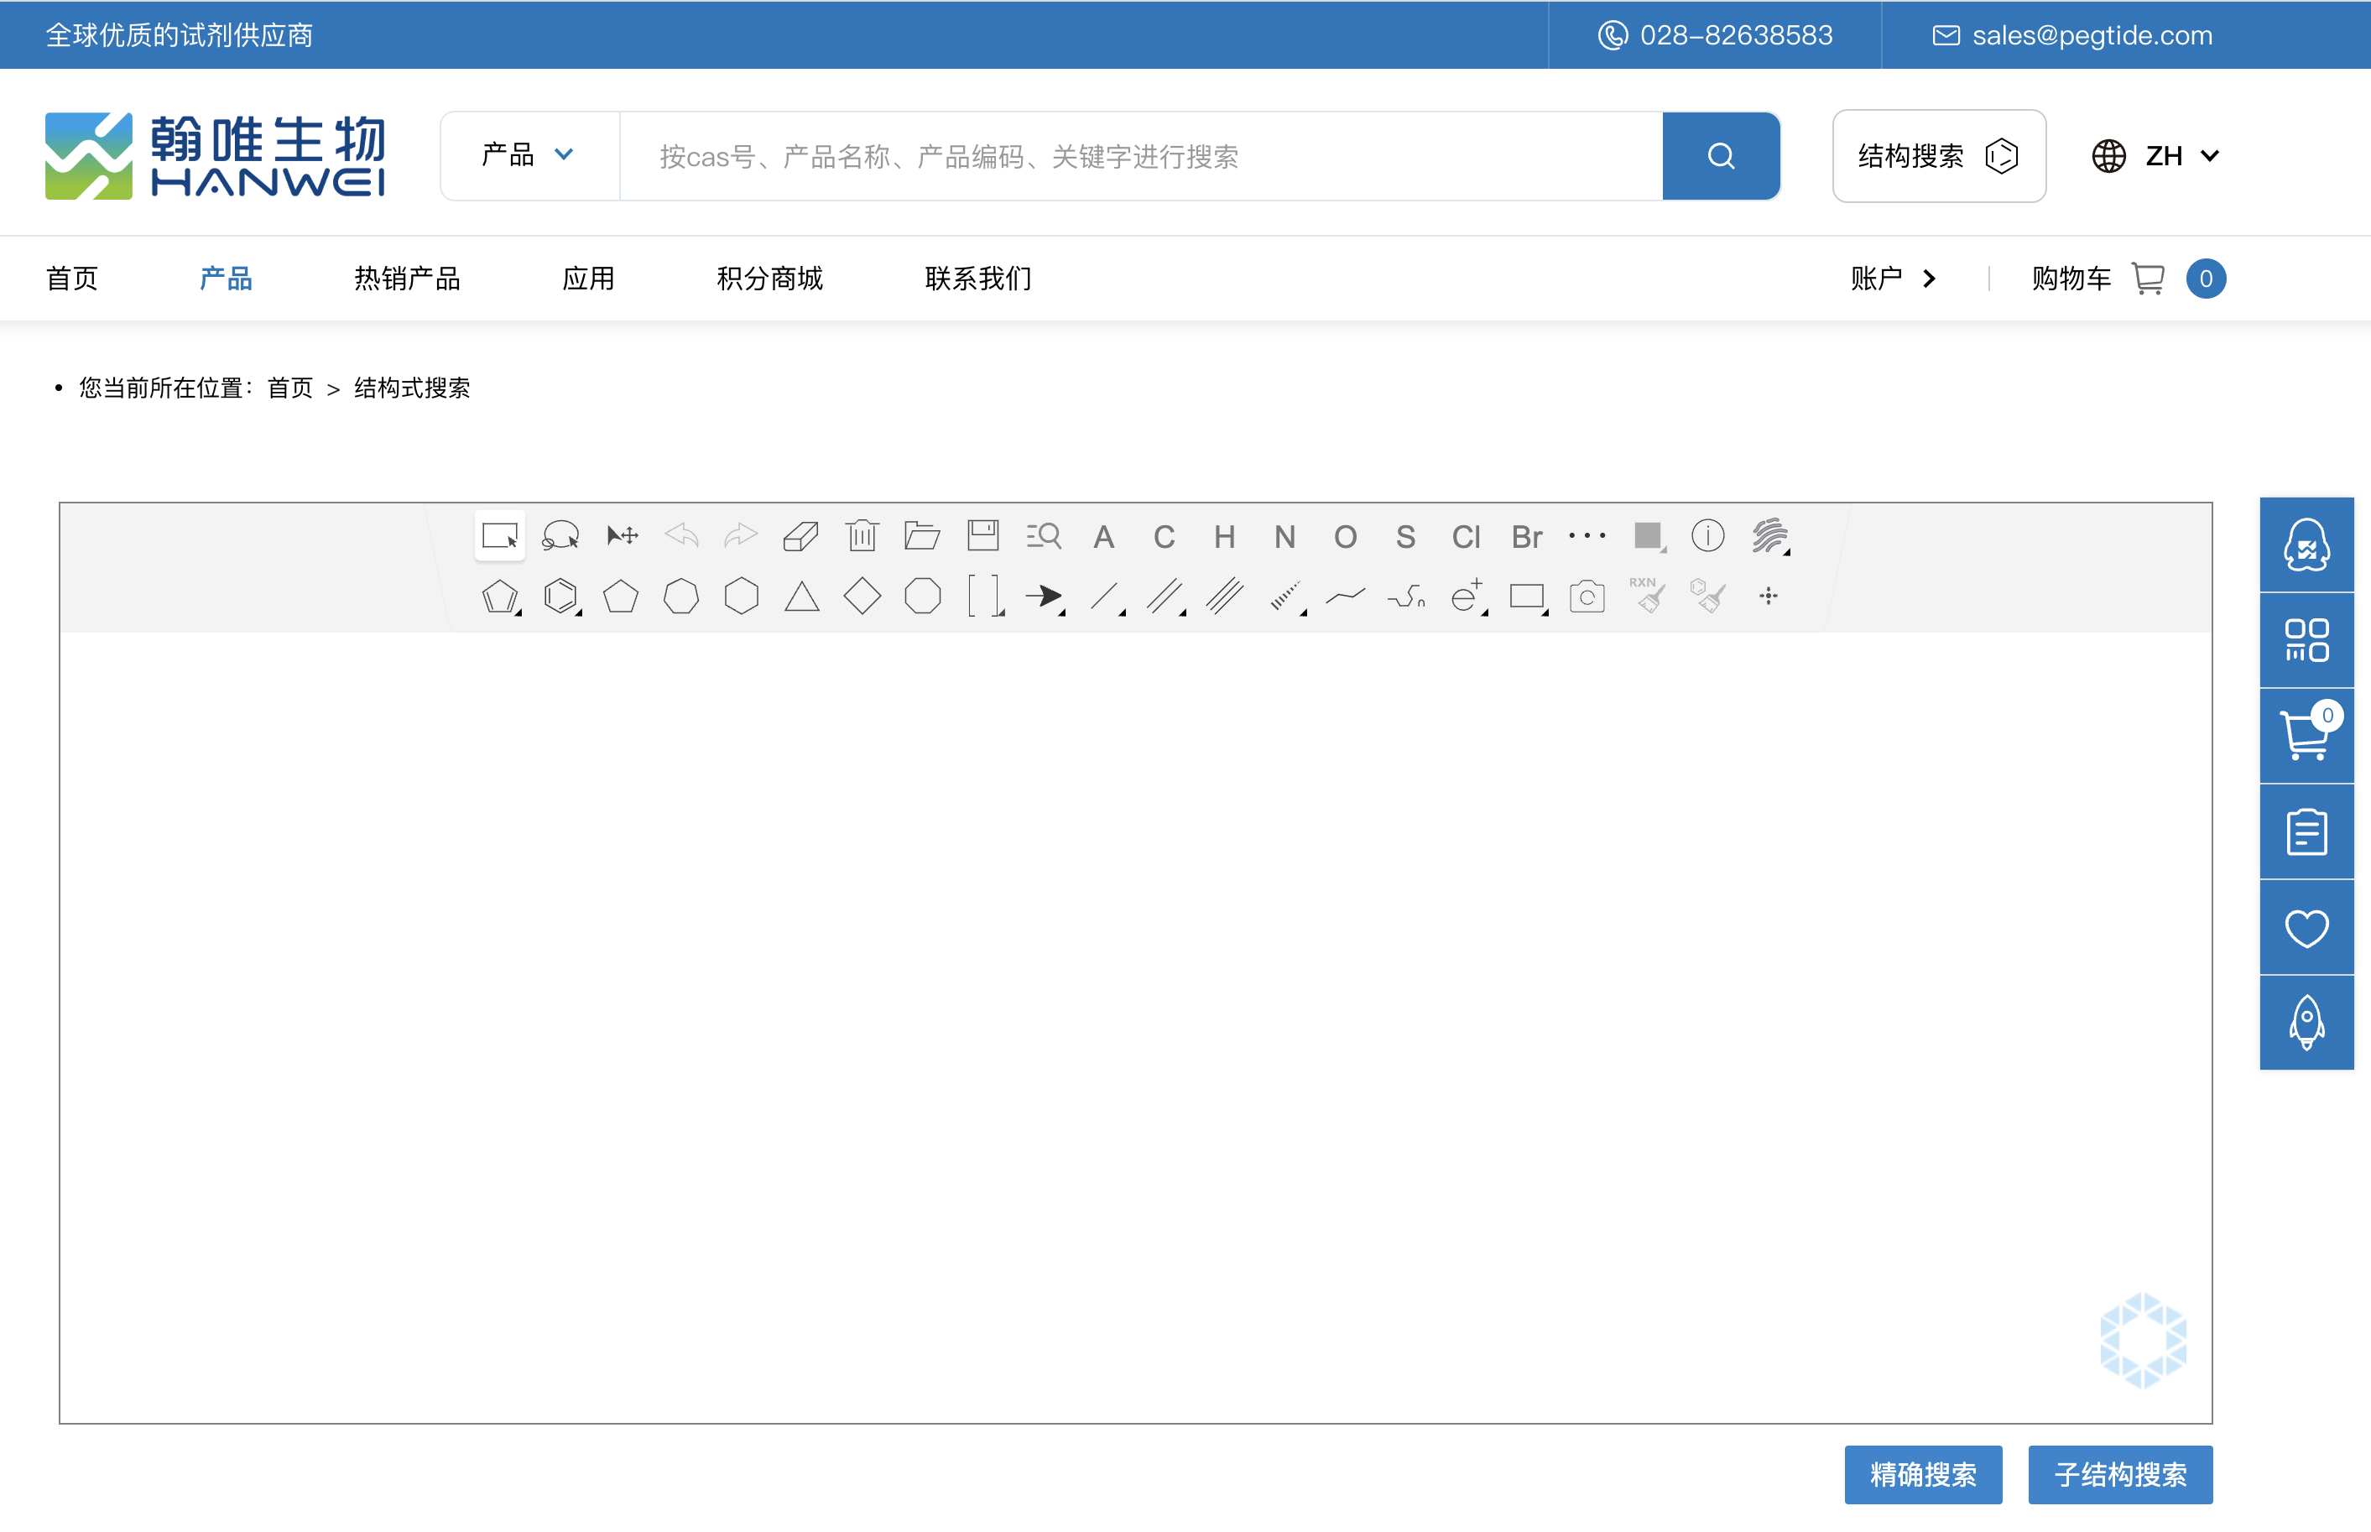Select the double bond tool
Viewport: 2371px width, 1532px height.
point(1165,597)
